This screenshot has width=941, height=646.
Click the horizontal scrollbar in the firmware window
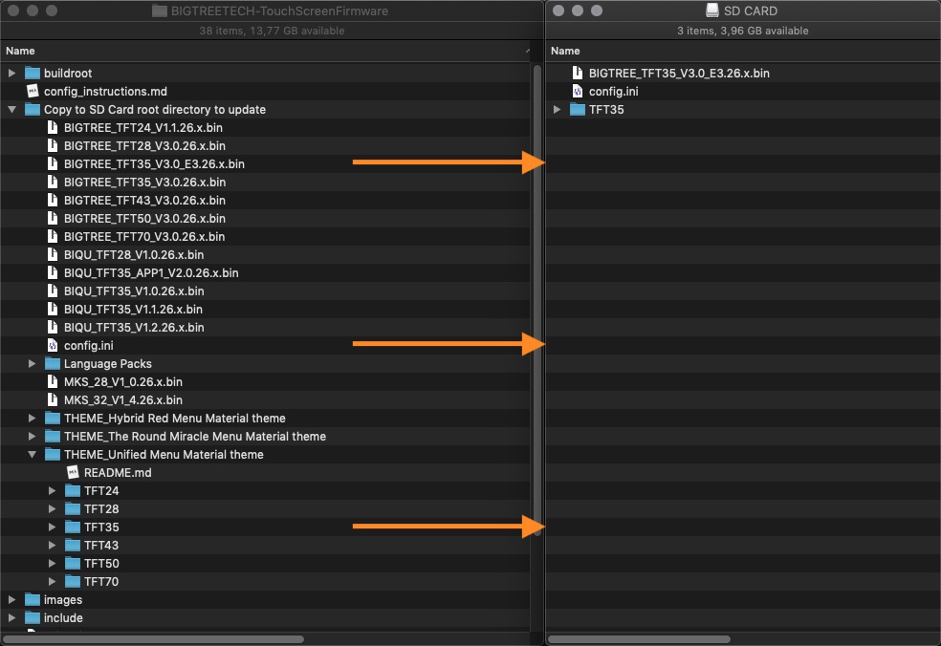point(154,638)
